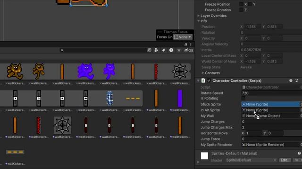Click the Jump Force value field
302x169 pixels.
[272, 139]
